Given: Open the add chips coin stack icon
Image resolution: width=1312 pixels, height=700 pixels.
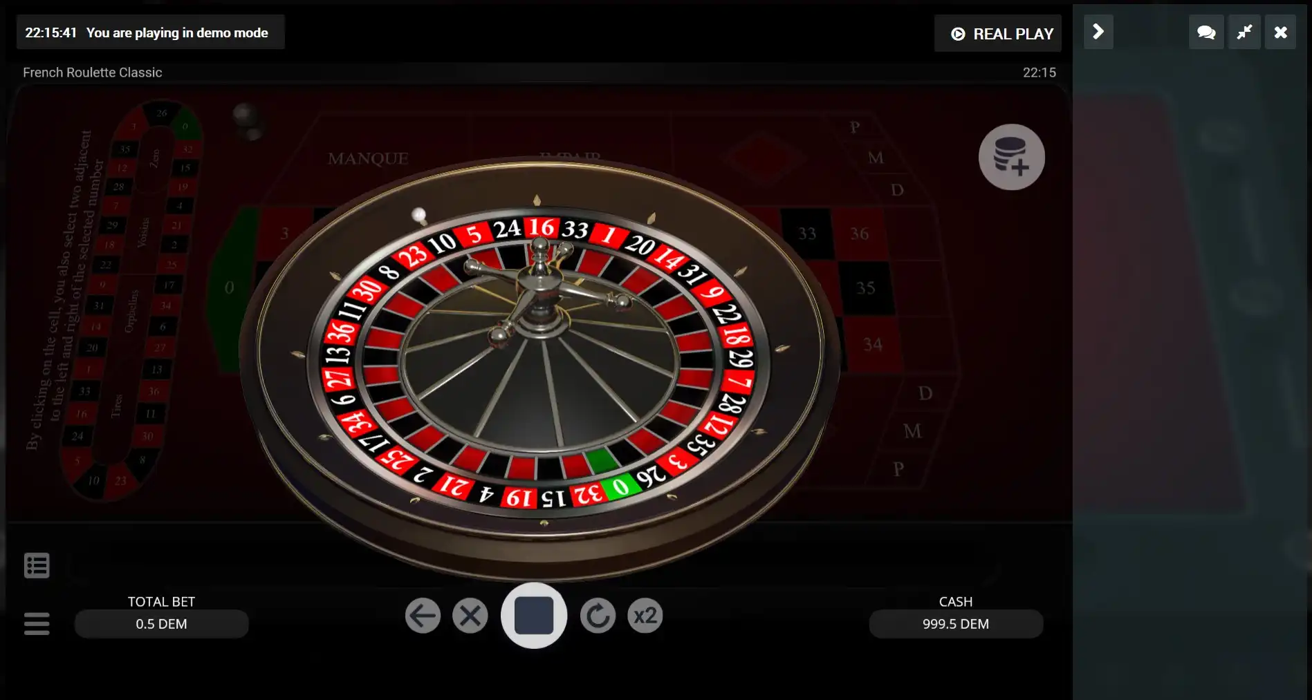Looking at the screenshot, I should (x=1011, y=157).
